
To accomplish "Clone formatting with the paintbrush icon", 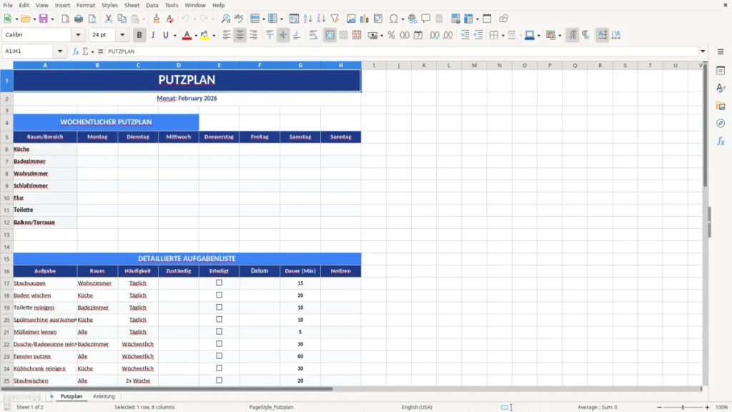I will (157, 19).
